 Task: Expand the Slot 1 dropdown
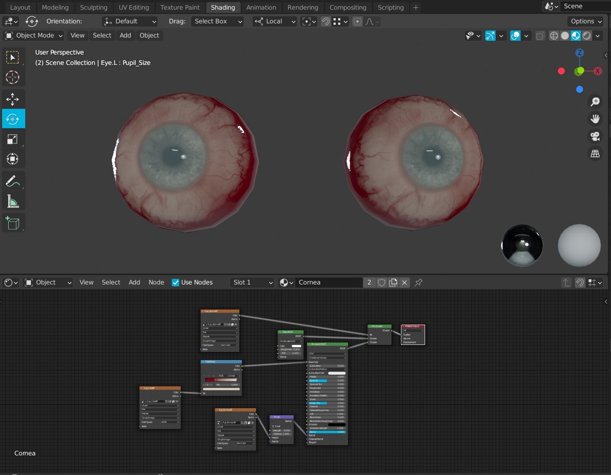point(253,282)
